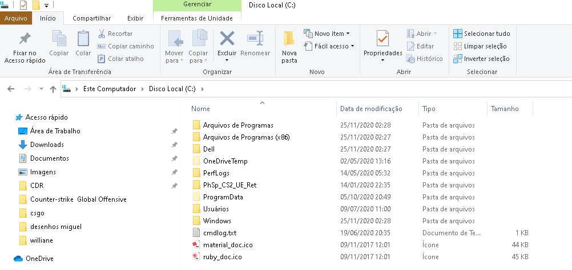Viewport: 572px width, 270px height.
Task: Select the cmdlog.txt document icon
Action: [x=196, y=232]
